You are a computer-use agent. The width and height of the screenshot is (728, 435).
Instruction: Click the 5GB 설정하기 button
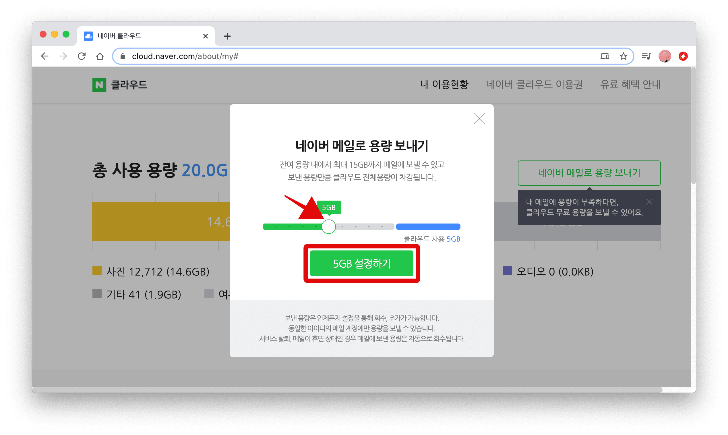pyautogui.click(x=362, y=263)
